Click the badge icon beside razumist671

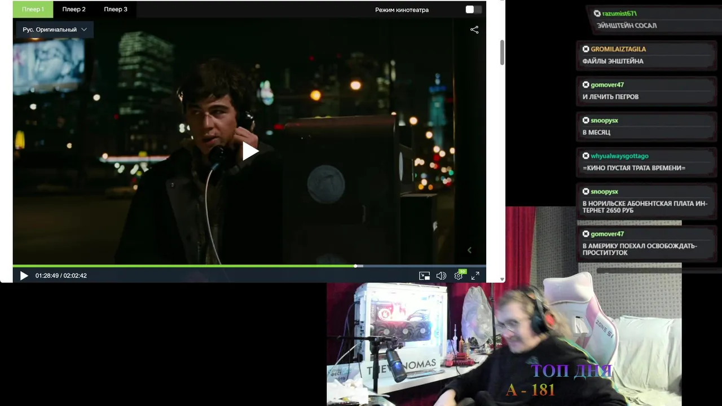point(597,13)
